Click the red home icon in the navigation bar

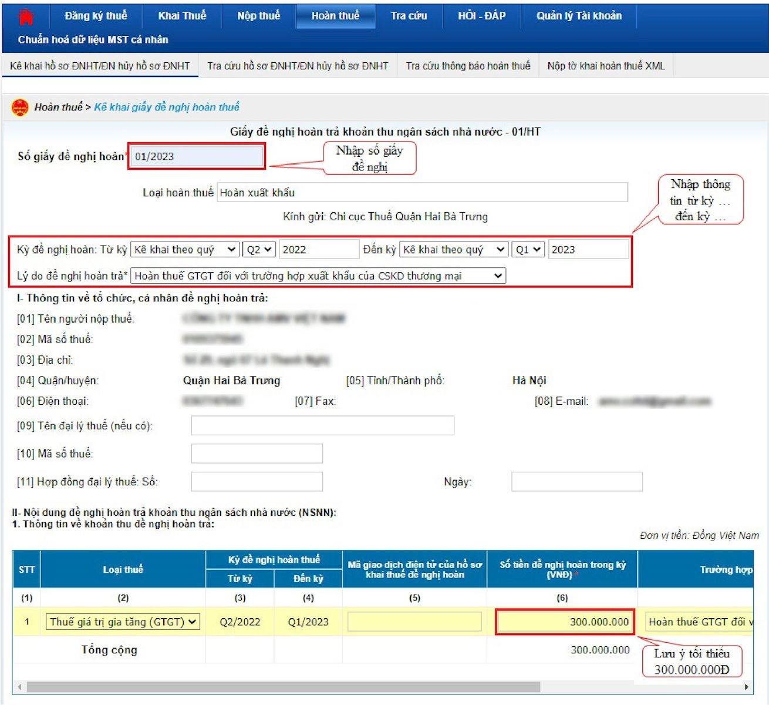click(26, 17)
